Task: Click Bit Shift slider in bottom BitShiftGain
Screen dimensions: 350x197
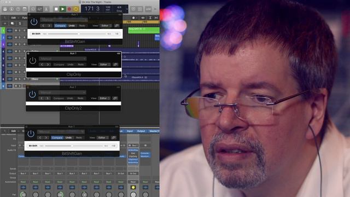Action: (x=74, y=146)
